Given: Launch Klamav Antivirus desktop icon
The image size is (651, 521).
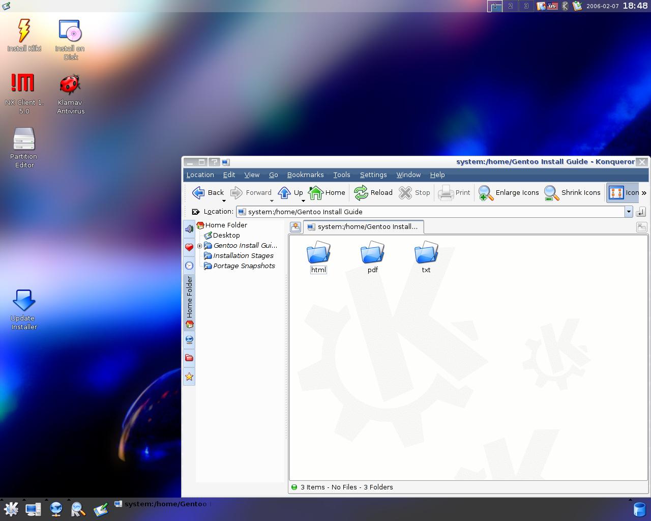Looking at the screenshot, I should [71, 94].
